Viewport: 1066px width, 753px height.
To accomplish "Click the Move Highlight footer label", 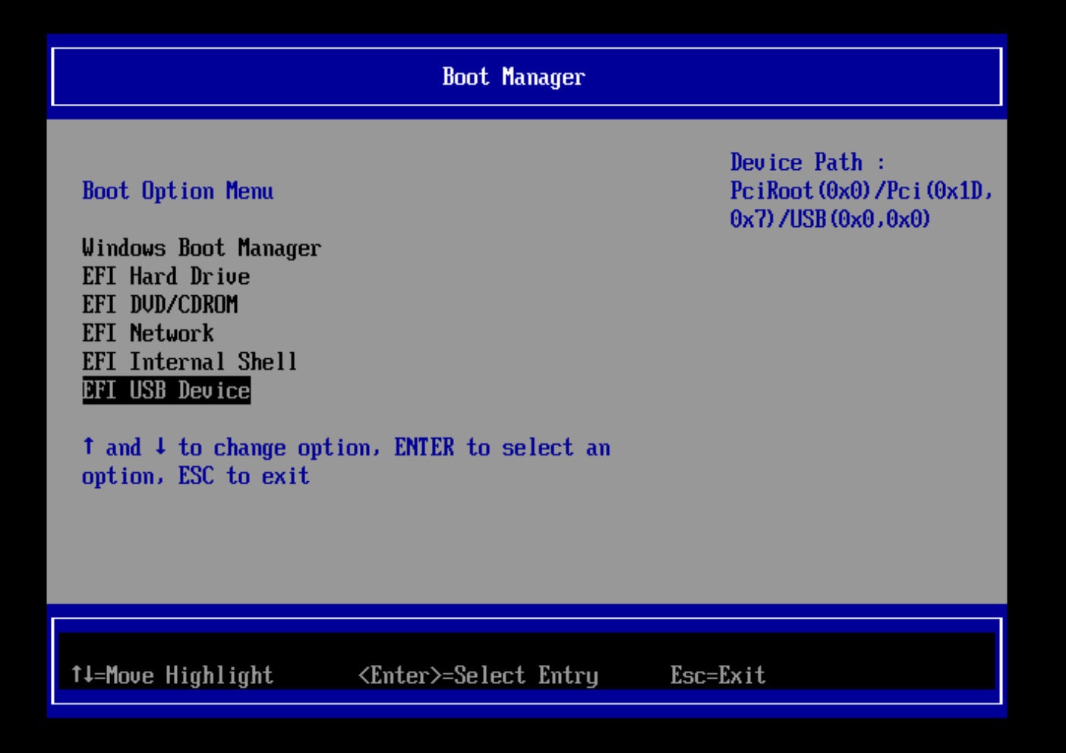I will (189, 675).
